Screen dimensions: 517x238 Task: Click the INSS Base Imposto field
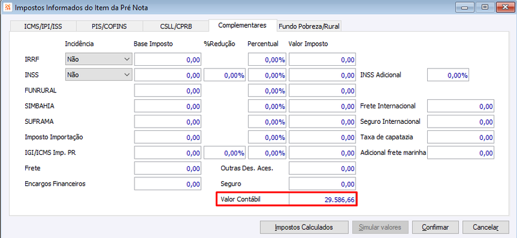(x=168, y=75)
